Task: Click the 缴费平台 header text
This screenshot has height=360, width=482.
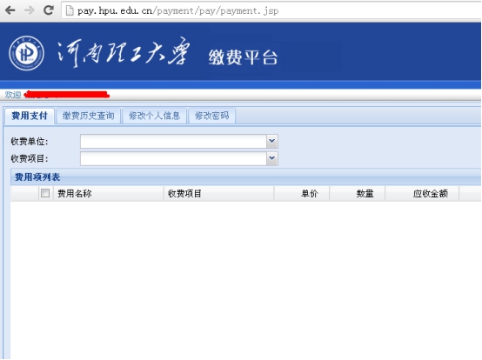Action: point(243,57)
